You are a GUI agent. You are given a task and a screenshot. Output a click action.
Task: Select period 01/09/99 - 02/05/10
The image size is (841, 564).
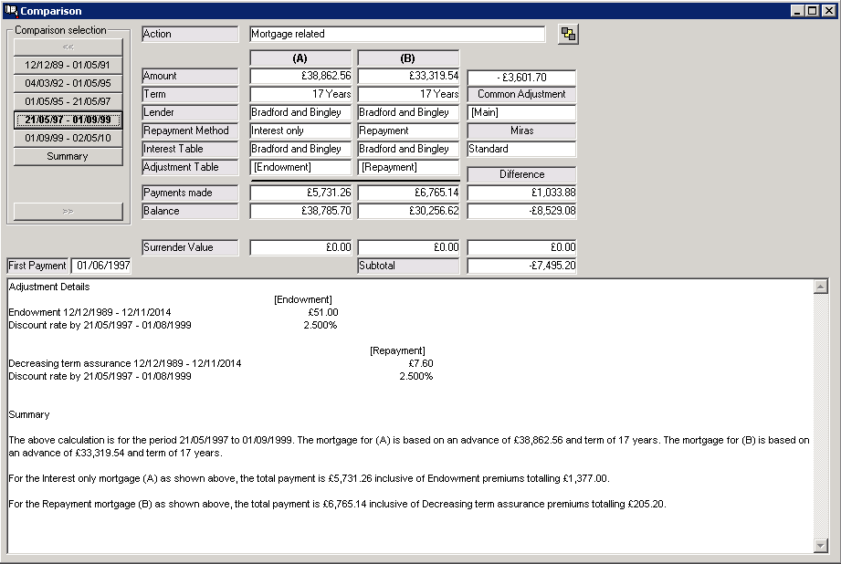coord(68,138)
